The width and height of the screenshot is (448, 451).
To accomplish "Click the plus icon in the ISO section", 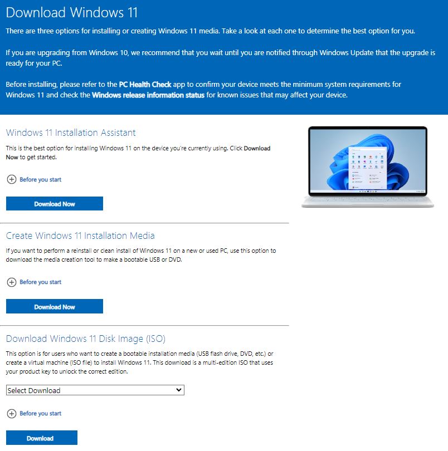I will pyautogui.click(x=12, y=414).
